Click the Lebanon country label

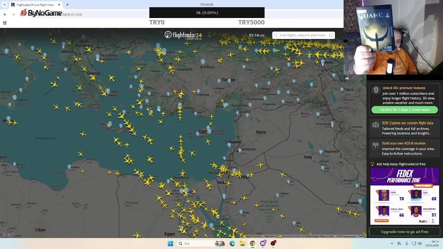point(233,142)
